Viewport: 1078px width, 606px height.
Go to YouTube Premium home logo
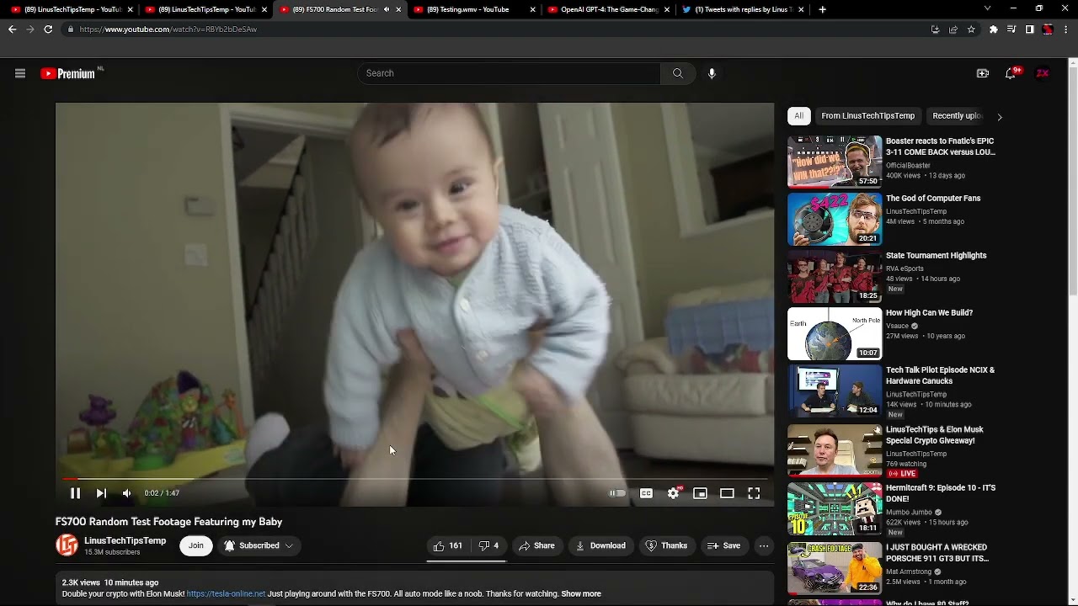coord(70,73)
